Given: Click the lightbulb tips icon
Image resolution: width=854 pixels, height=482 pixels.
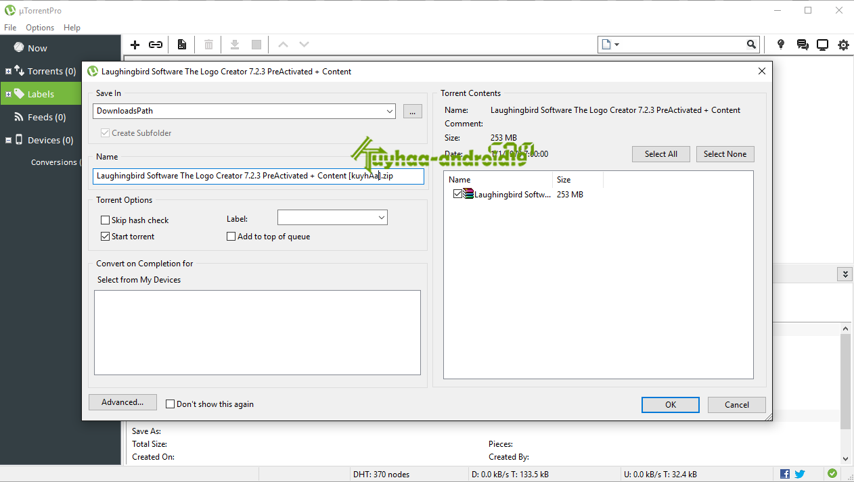Looking at the screenshot, I should pos(781,45).
